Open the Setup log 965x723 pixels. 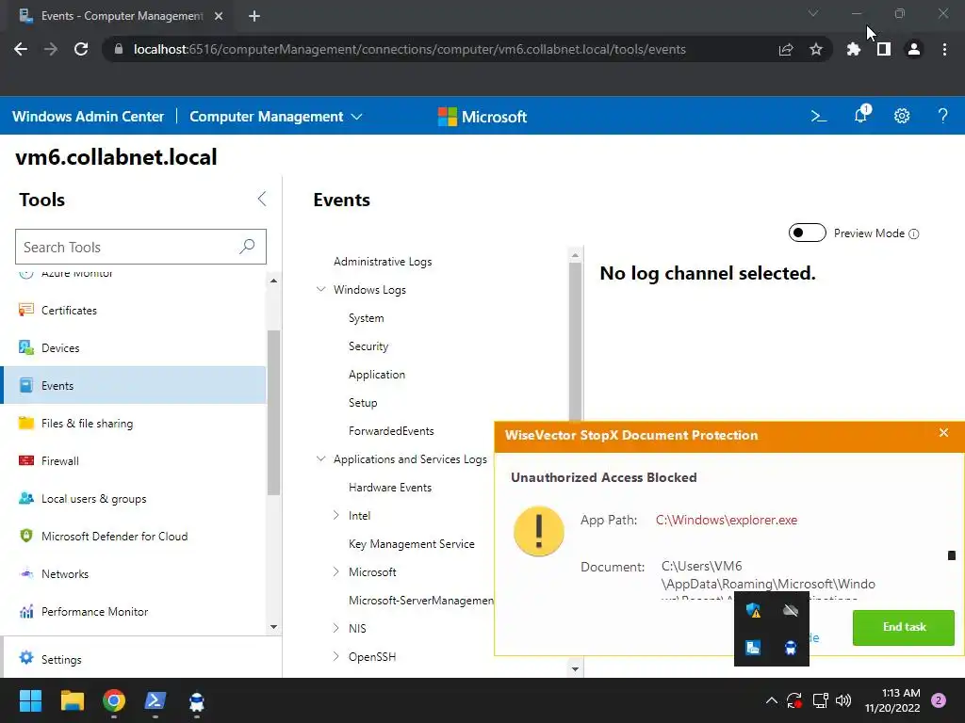click(363, 403)
